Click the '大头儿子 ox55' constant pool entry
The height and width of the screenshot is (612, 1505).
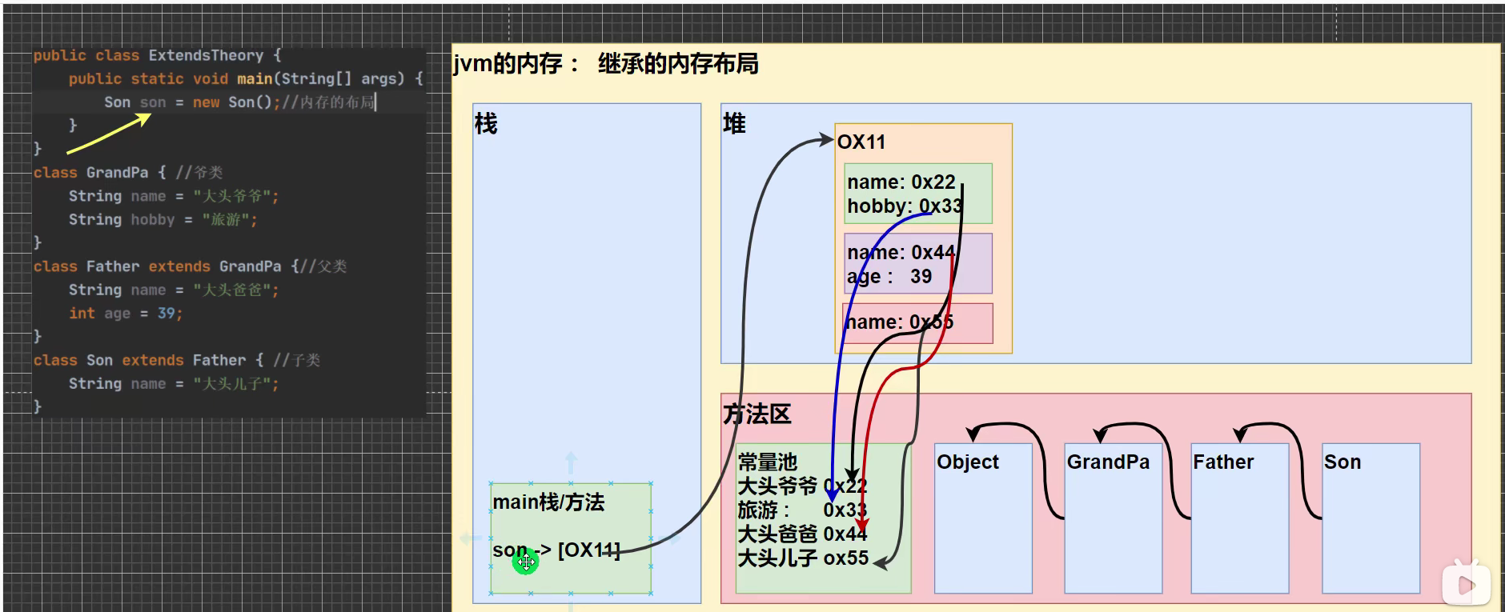[x=803, y=558]
